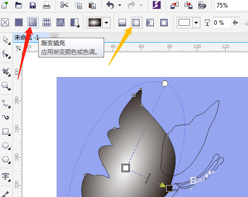Select the Text tool
The width and height of the screenshot is (248, 197).
[6, 177]
